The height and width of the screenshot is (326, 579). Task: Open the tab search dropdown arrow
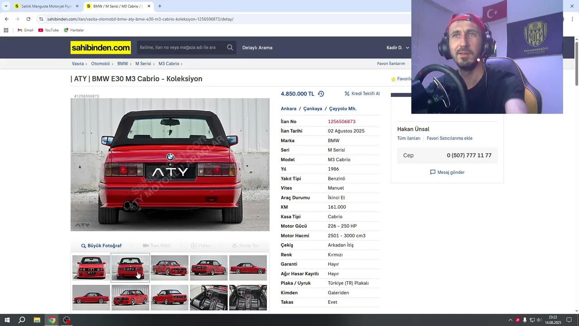tap(5, 6)
